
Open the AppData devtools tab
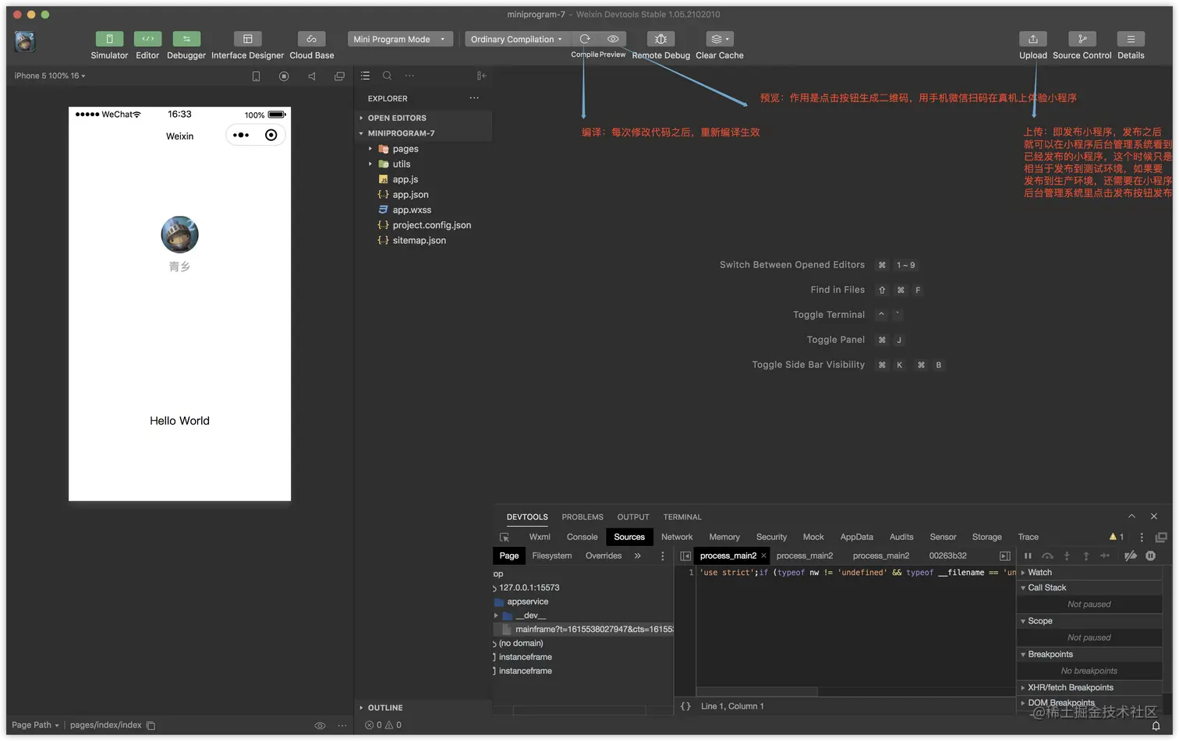point(856,537)
